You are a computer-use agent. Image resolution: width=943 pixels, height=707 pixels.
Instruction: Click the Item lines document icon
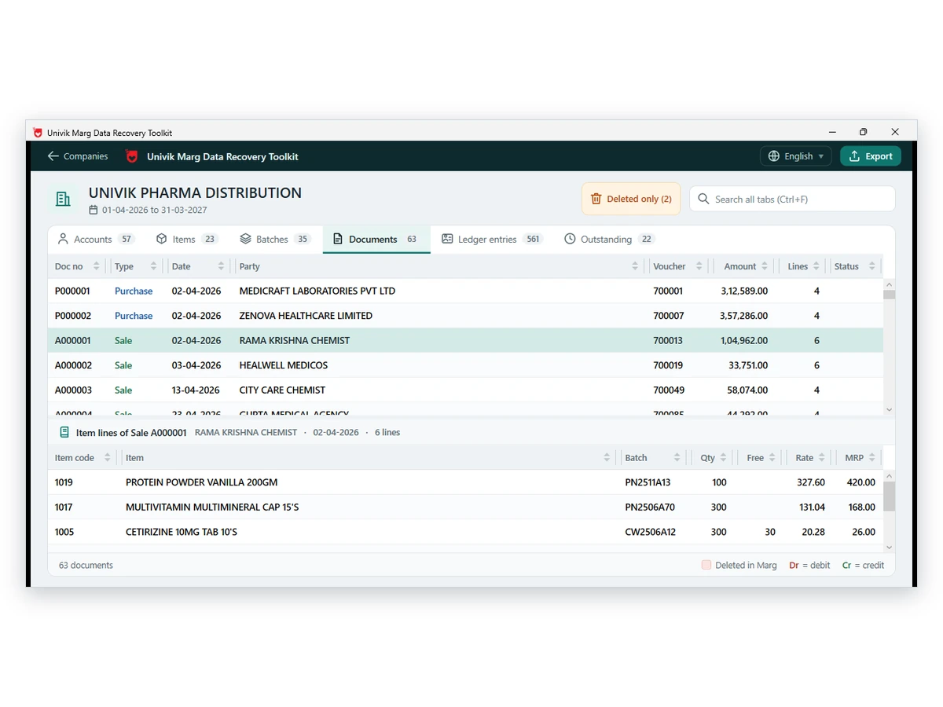point(64,432)
